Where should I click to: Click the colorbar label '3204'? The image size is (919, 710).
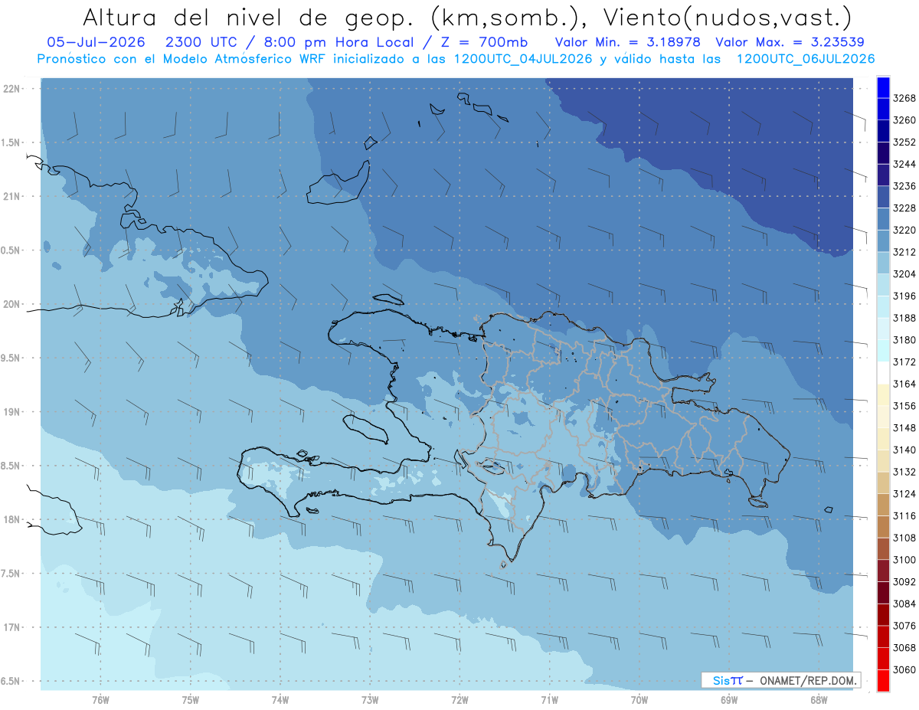click(904, 274)
